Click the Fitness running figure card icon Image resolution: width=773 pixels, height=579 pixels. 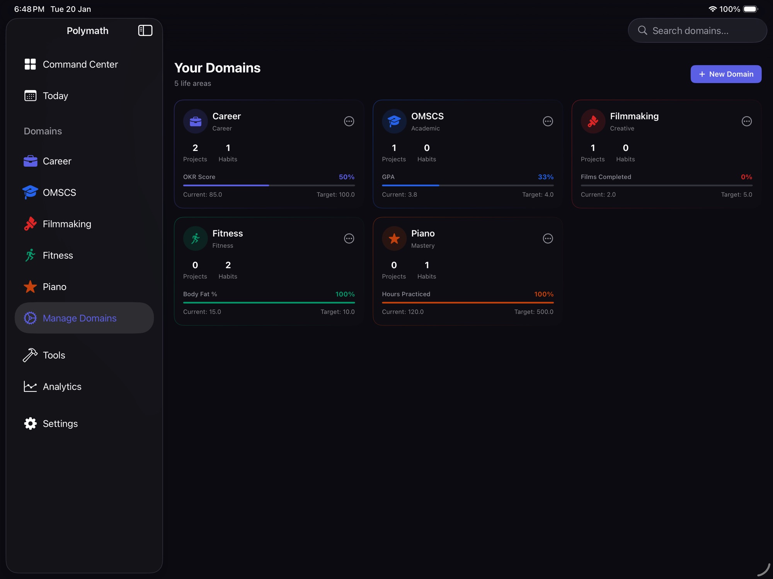pos(195,239)
